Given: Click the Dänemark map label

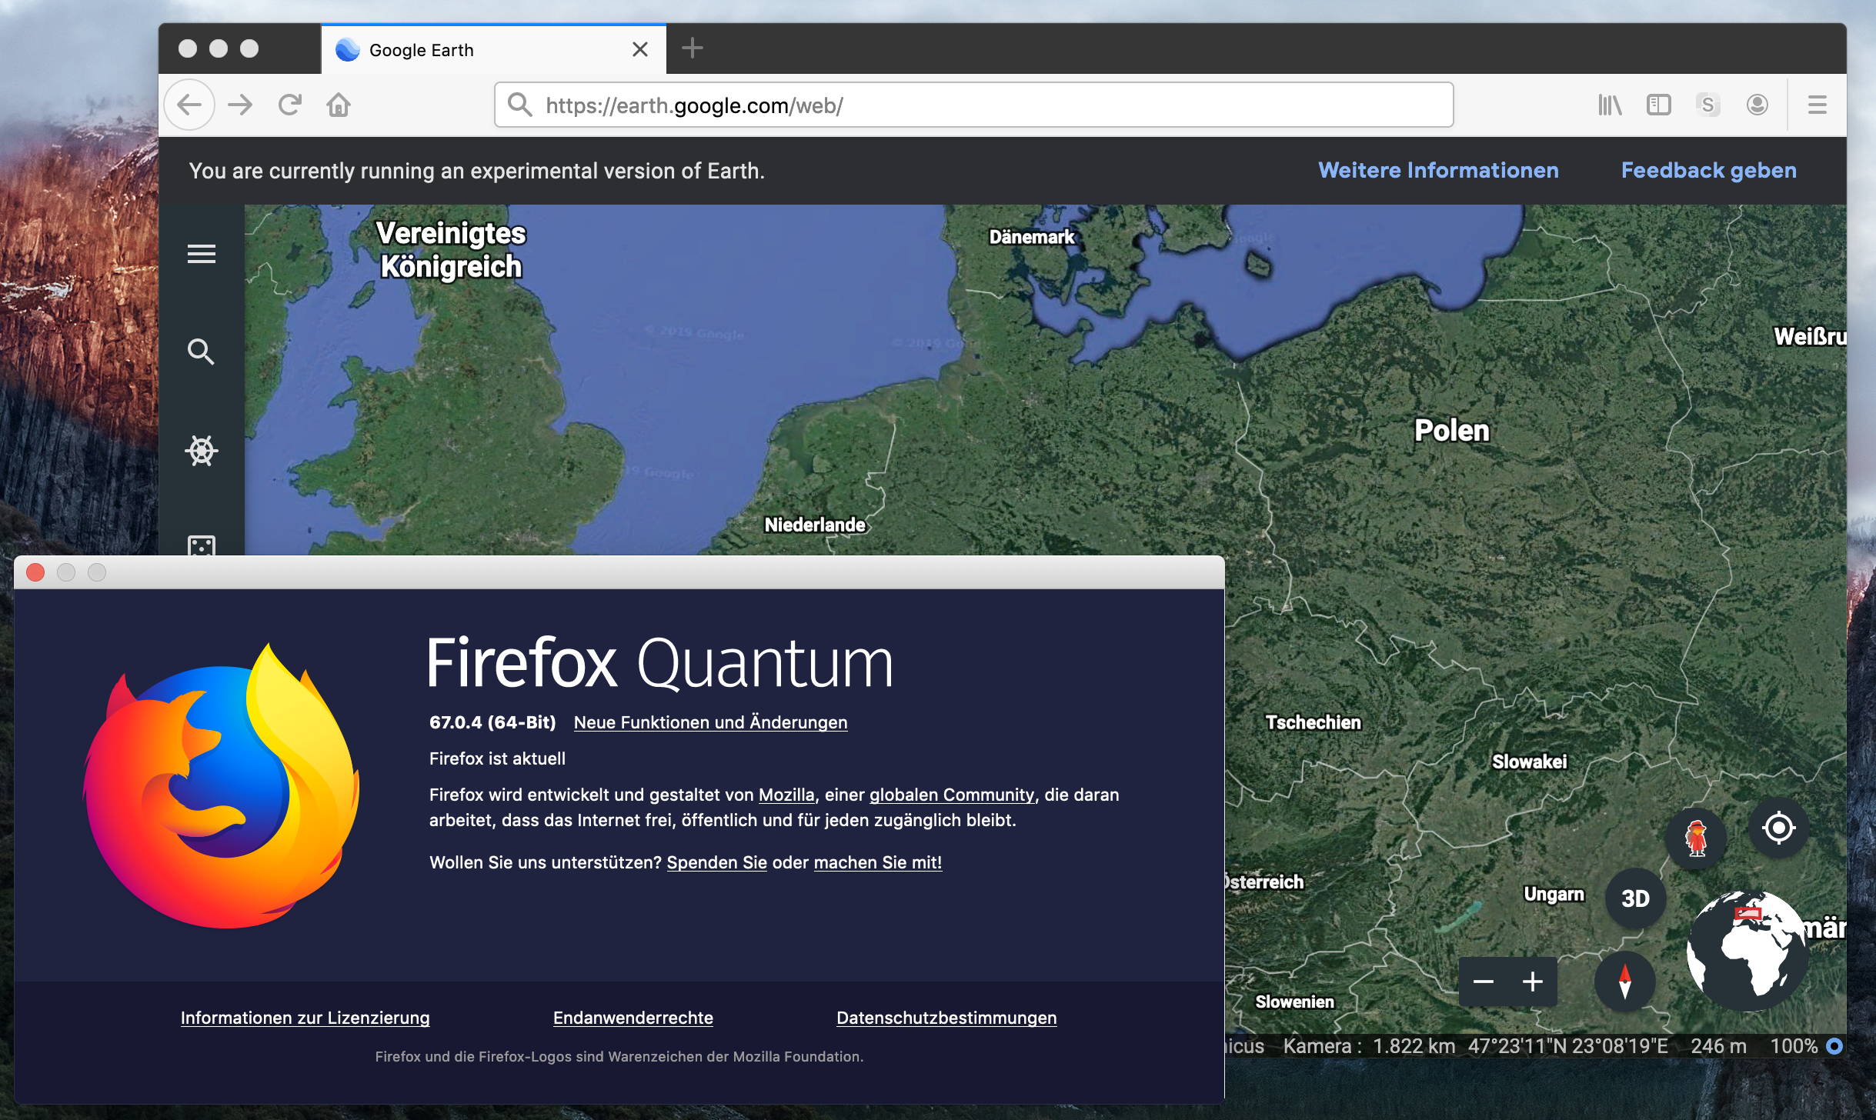Looking at the screenshot, I should coord(1031,237).
